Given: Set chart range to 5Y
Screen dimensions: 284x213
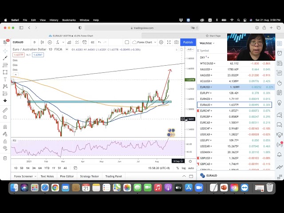Looking at the screenshot, I should point(59,168).
